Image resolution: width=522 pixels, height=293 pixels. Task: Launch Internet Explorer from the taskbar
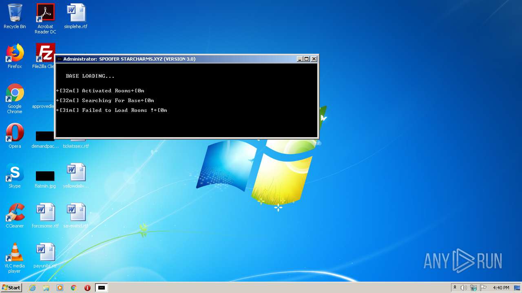point(32,288)
